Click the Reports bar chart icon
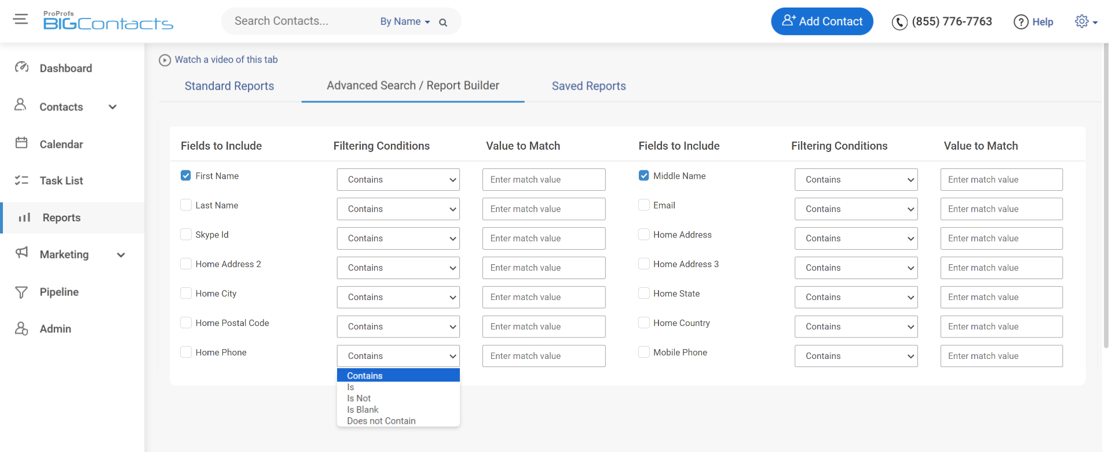 pyautogui.click(x=24, y=217)
